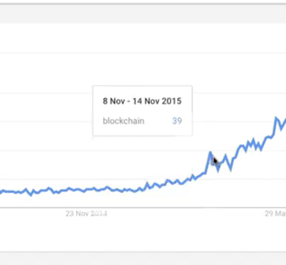Screen dimensions: 286x265
Task: Click the sharp line spike just left of the cursor
Action: pos(210,153)
